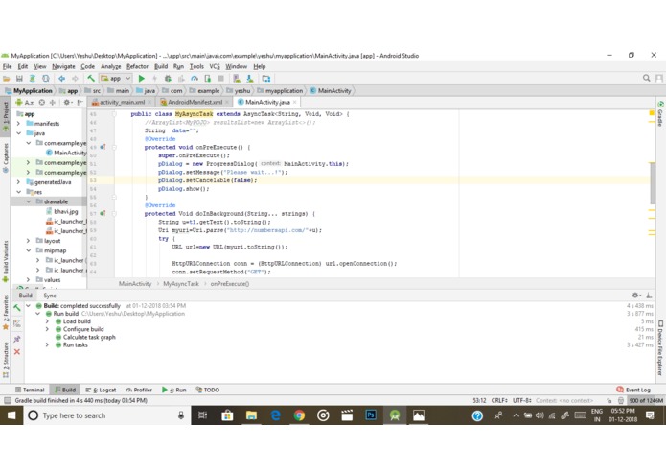Click the memory indicator 900 of 1246M
Image resolution: width=666 pixels, height=474 pixels.
pyautogui.click(x=646, y=400)
